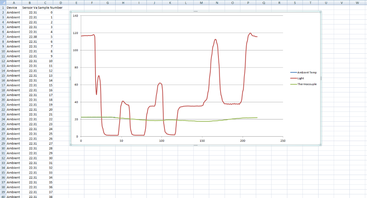The image size is (367, 198).
Task: Select row 7 header
Action: point(3,37)
